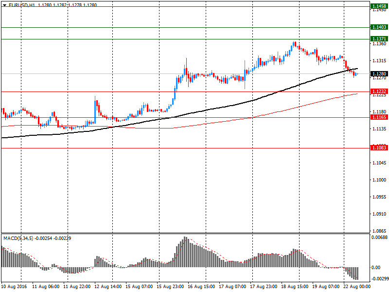Image resolution: width=389 pixels, height=292 pixels.
Task: Select the red 1.1083 support price tag
Action: [379, 148]
